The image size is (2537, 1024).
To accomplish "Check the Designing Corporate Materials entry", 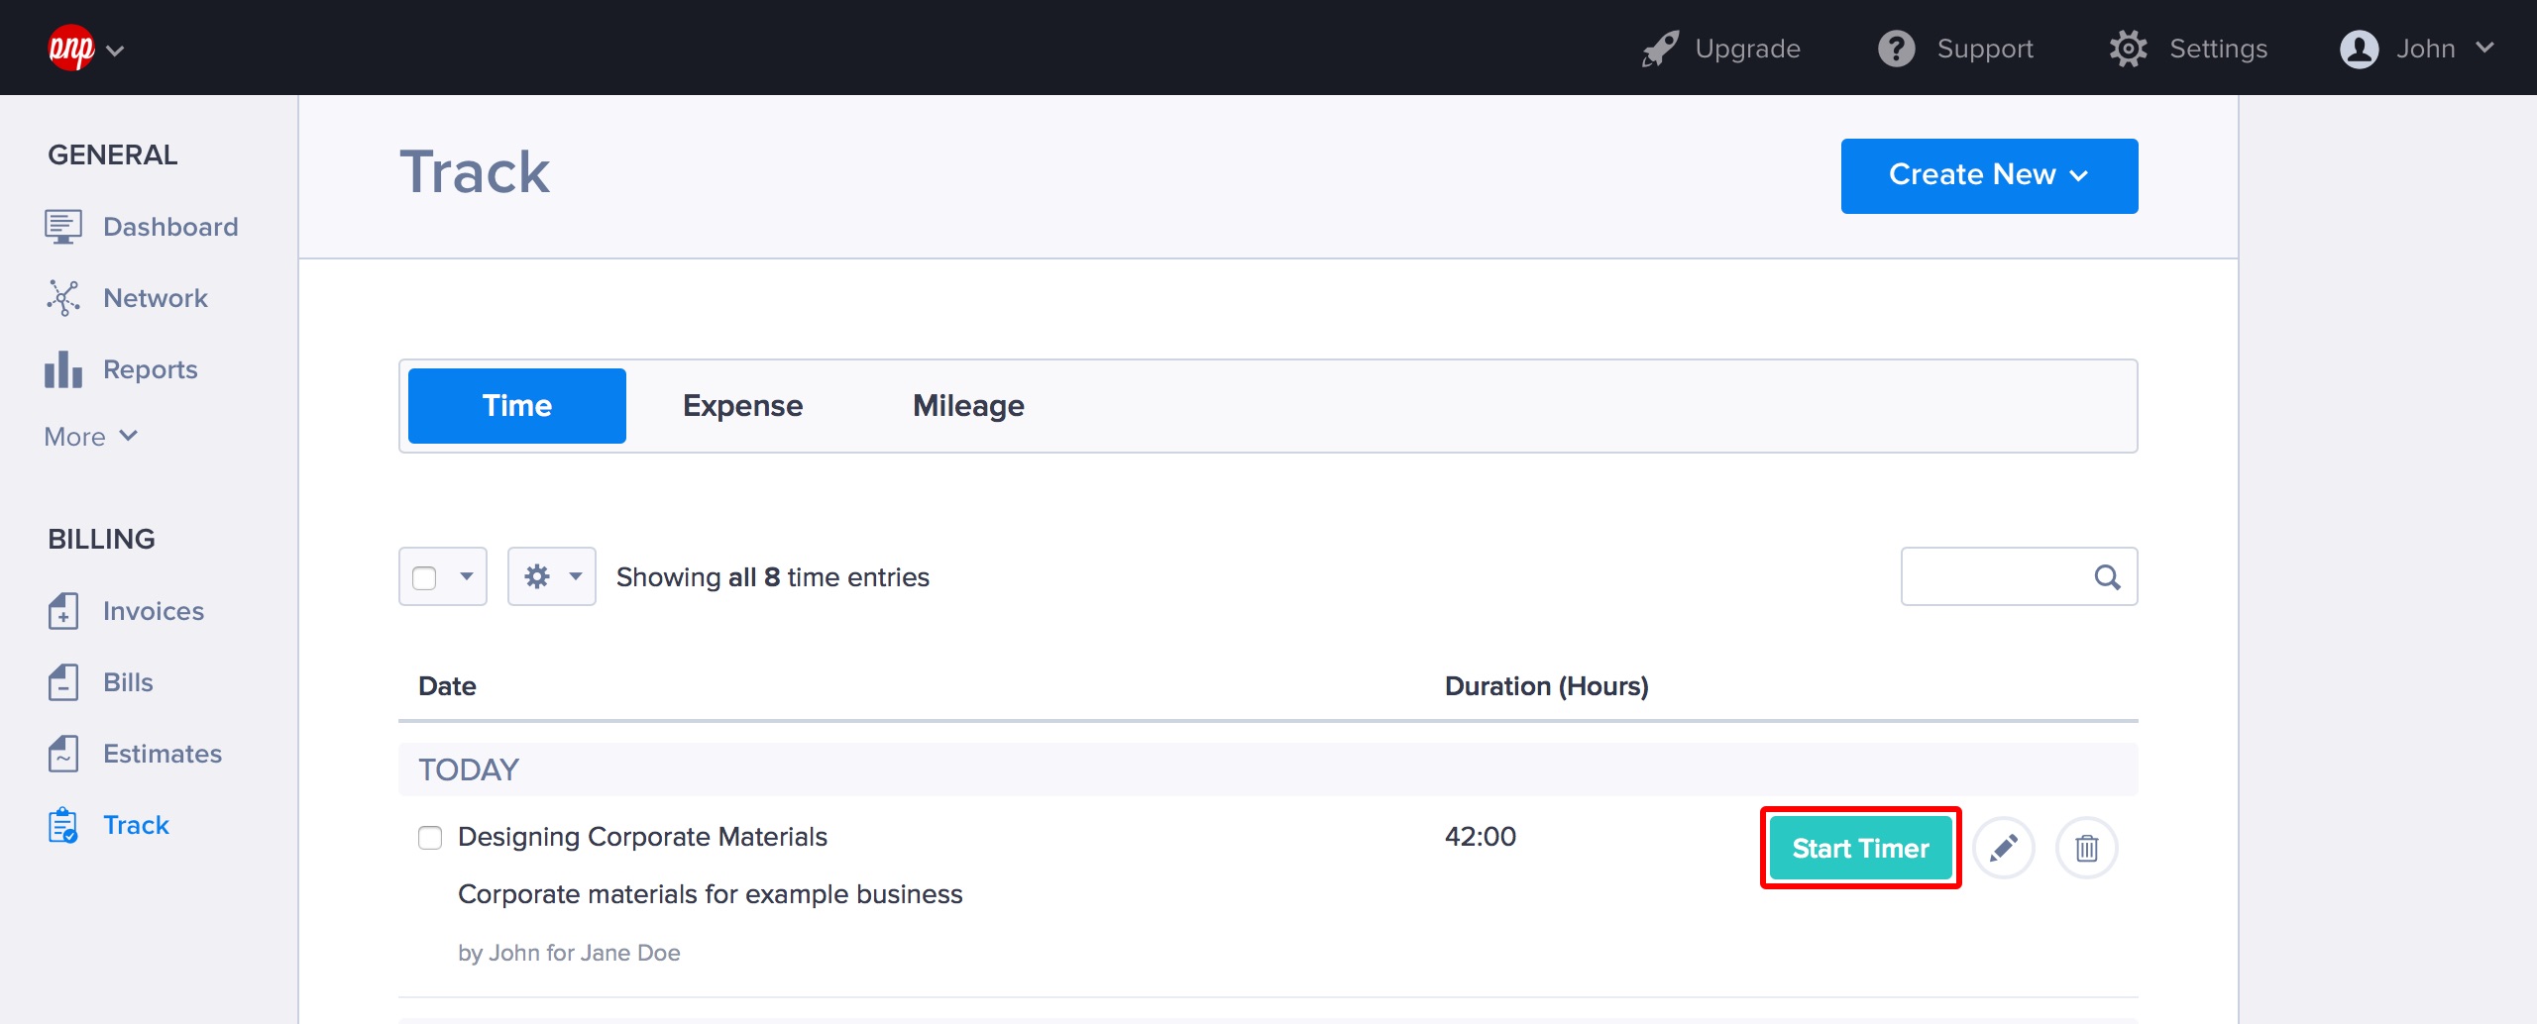I will click(x=430, y=838).
